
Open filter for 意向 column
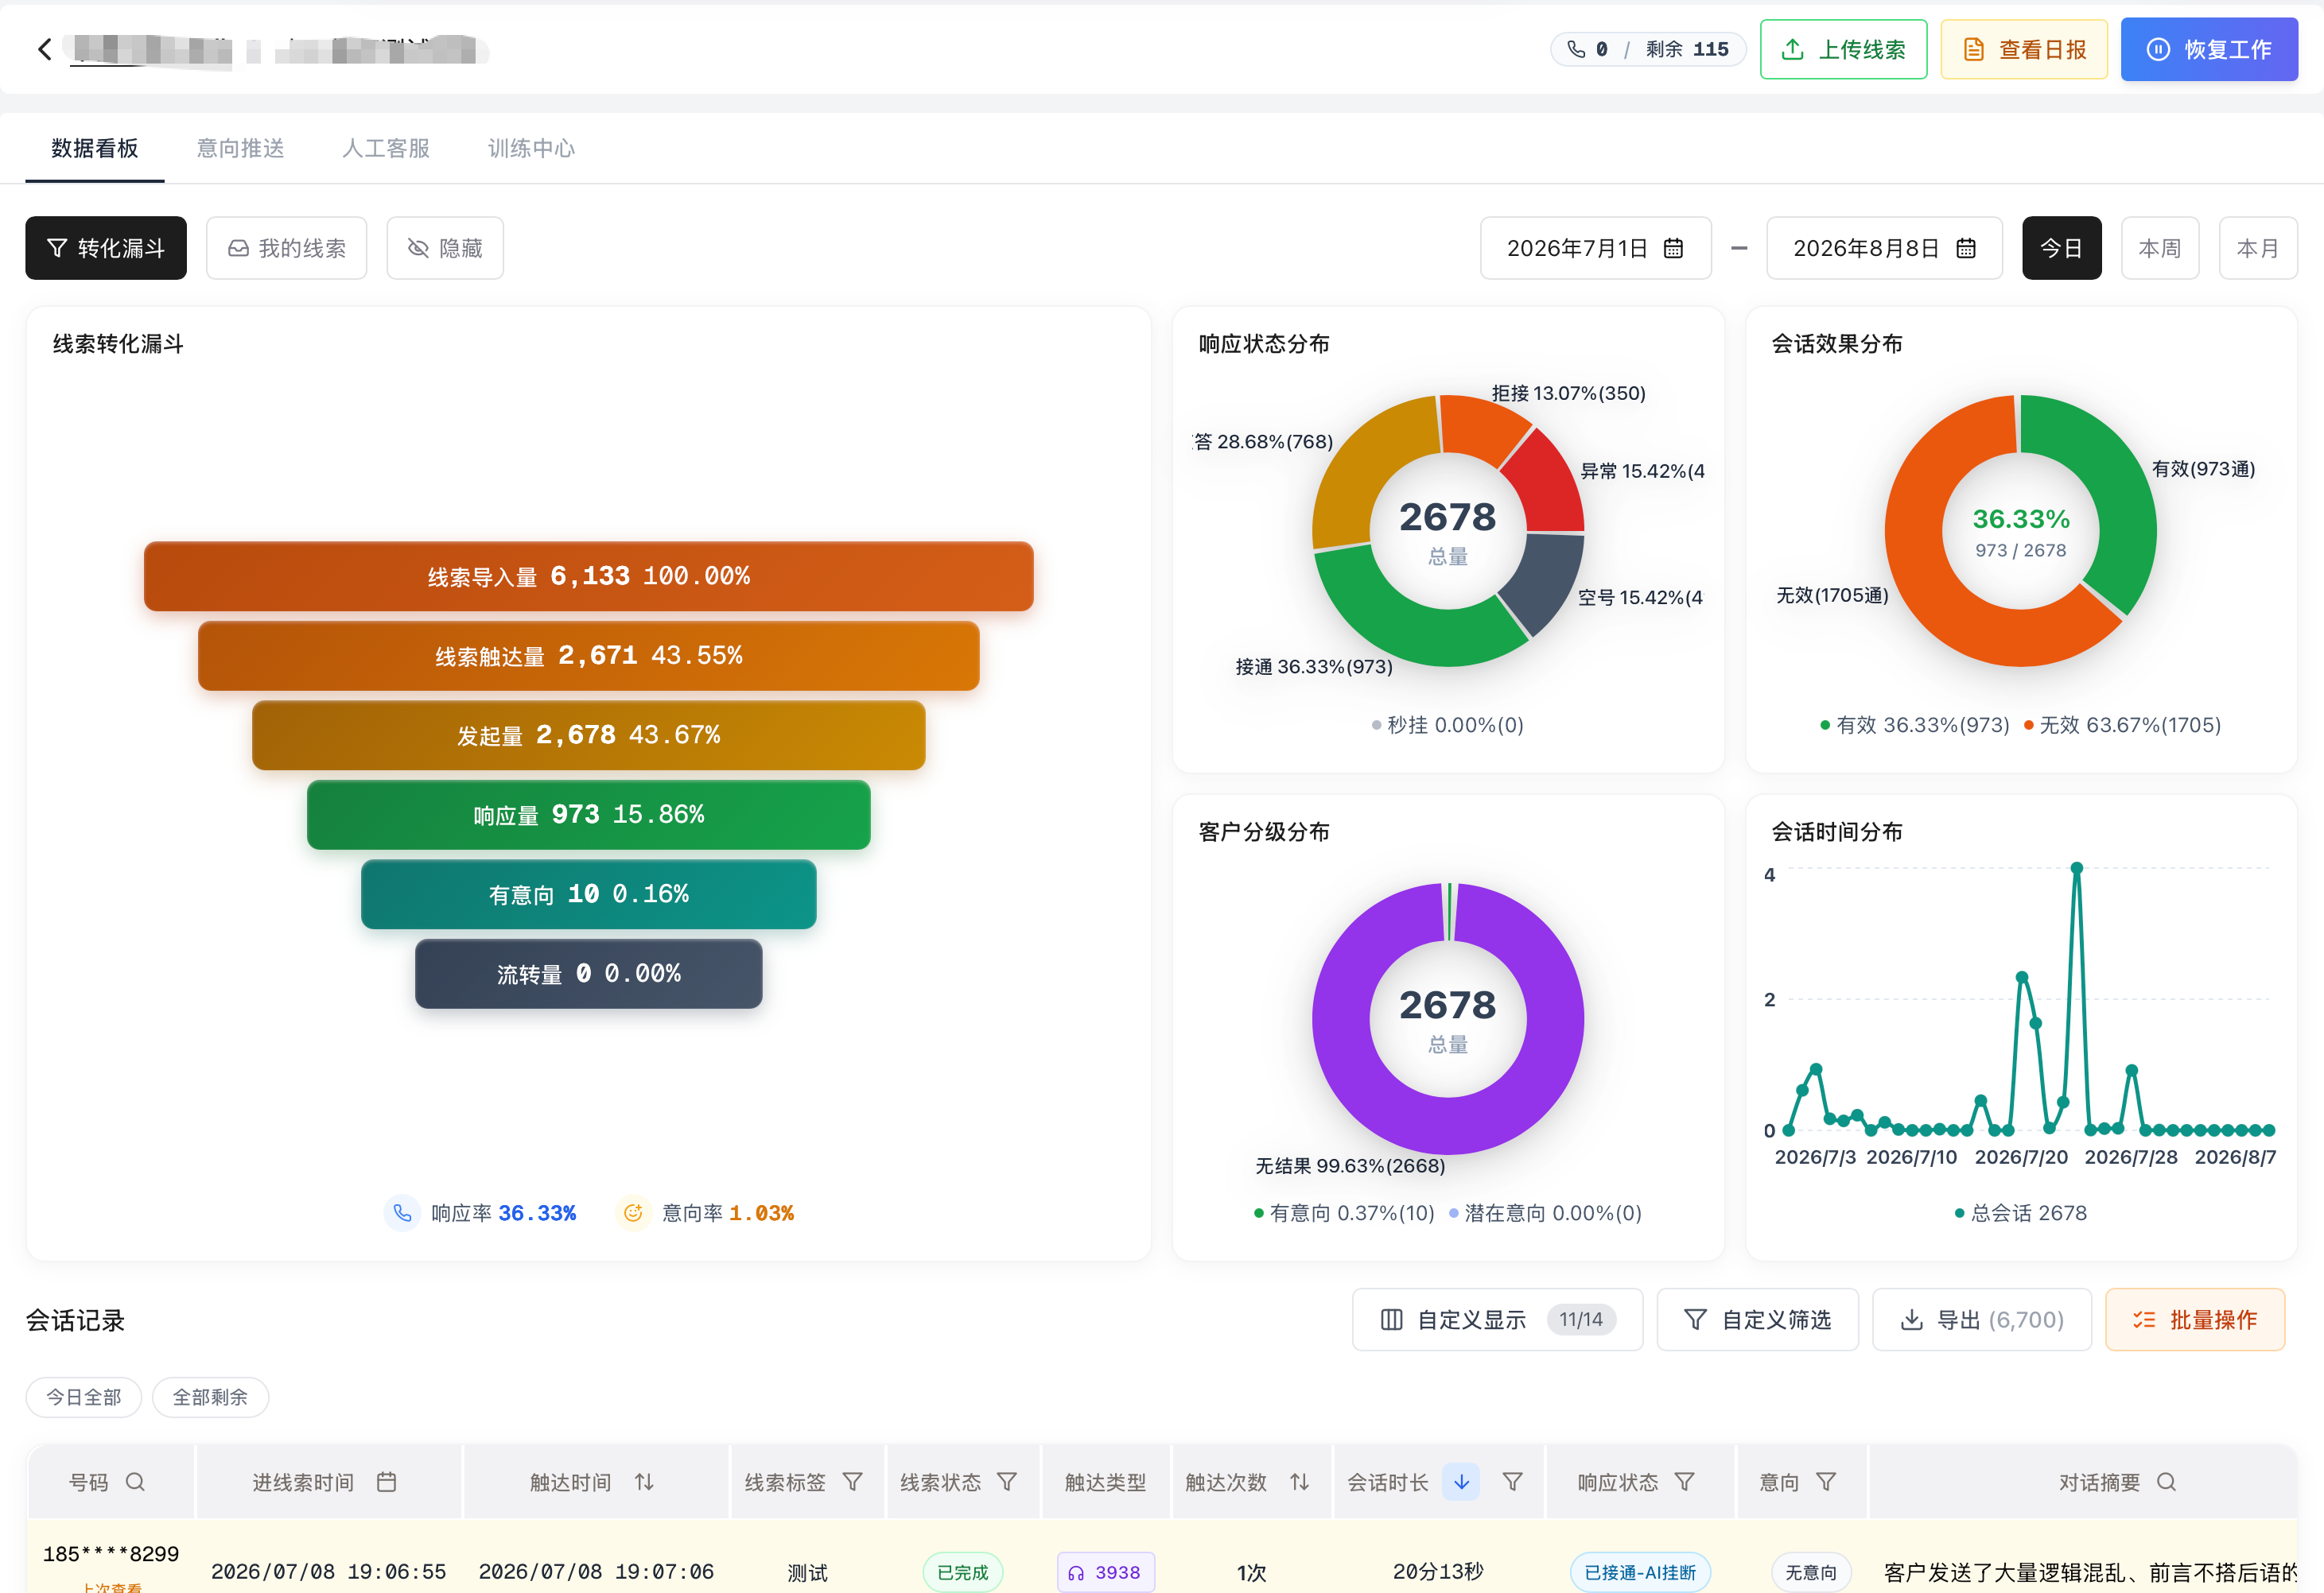(1825, 1481)
